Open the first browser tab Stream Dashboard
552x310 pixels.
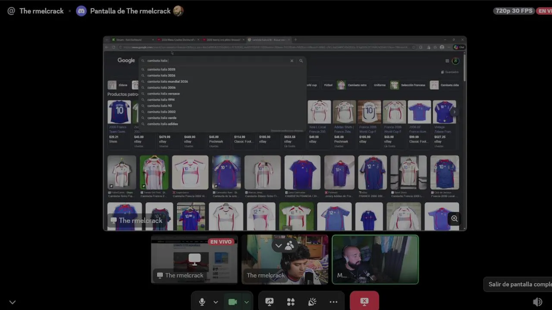(132, 40)
